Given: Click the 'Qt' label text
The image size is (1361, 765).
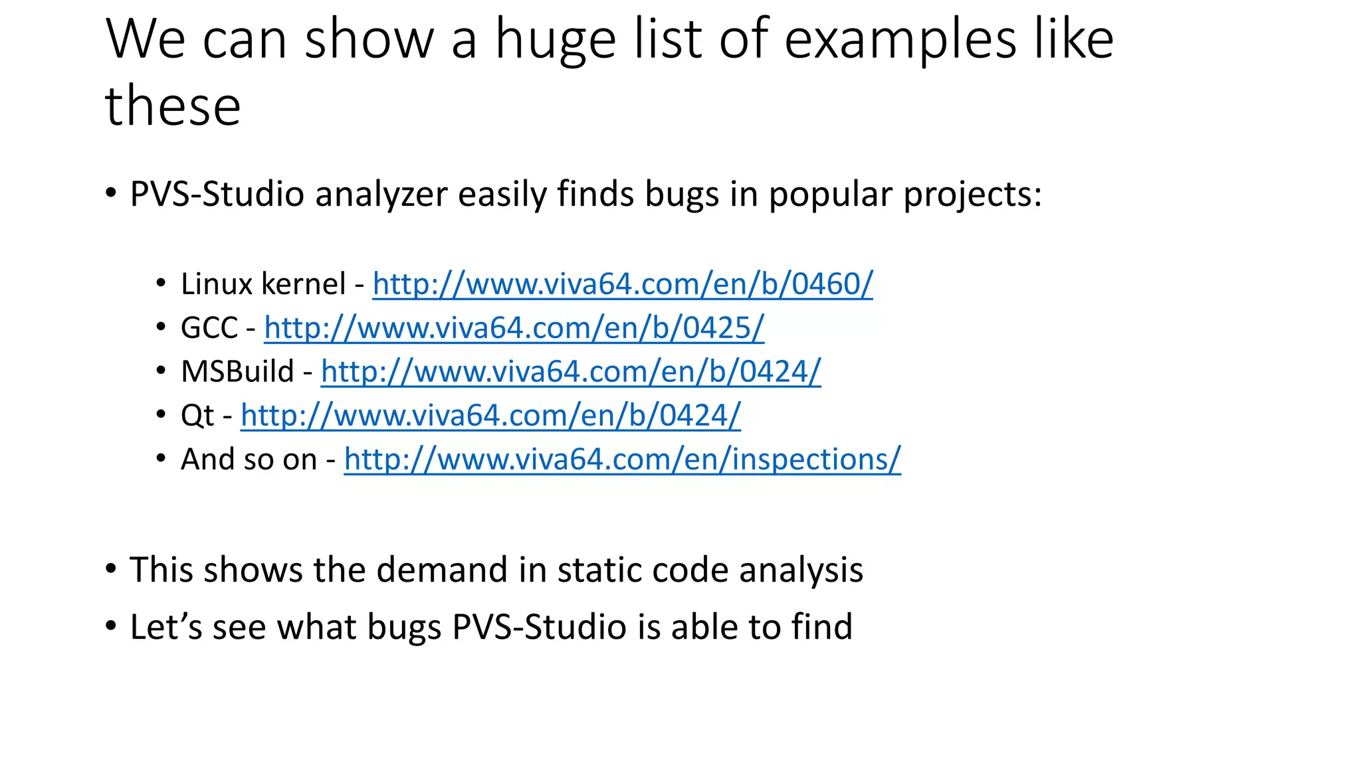Looking at the screenshot, I should click(x=197, y=416).
